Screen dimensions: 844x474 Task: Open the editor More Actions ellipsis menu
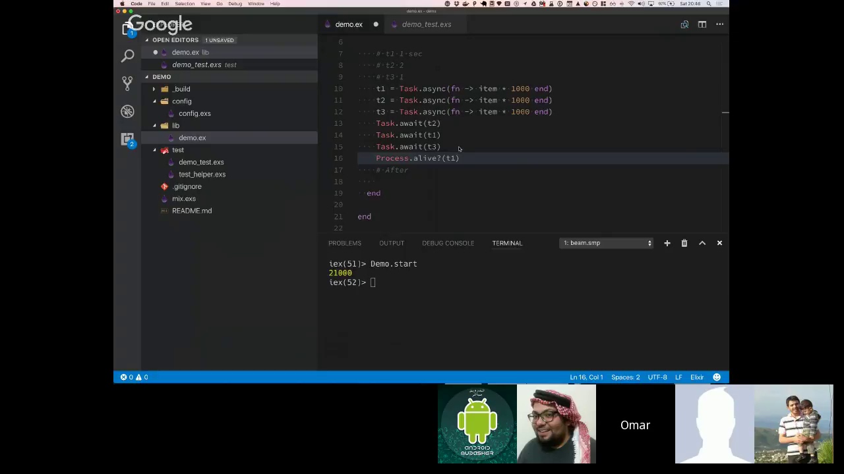[720, 24]
